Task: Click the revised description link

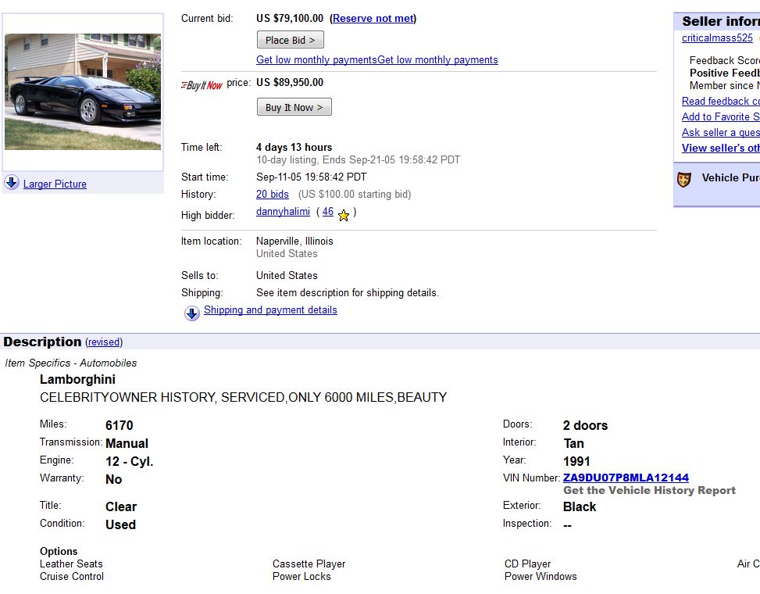Action: (104, 342)
